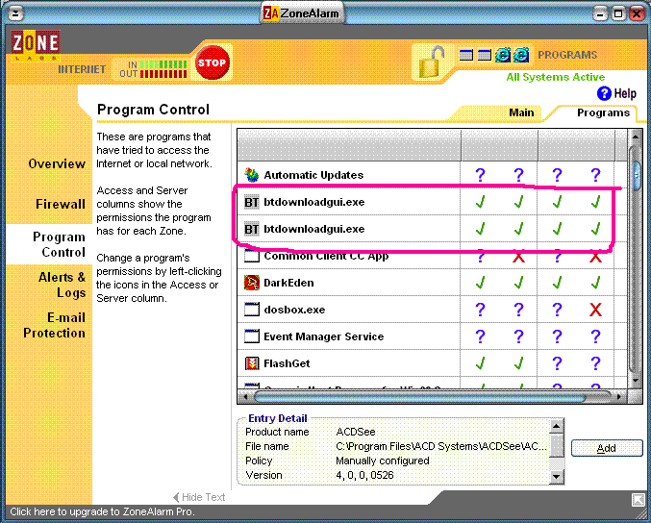Click the dosbox.exe window icon

pyautogui.click(x=252, y=310)
